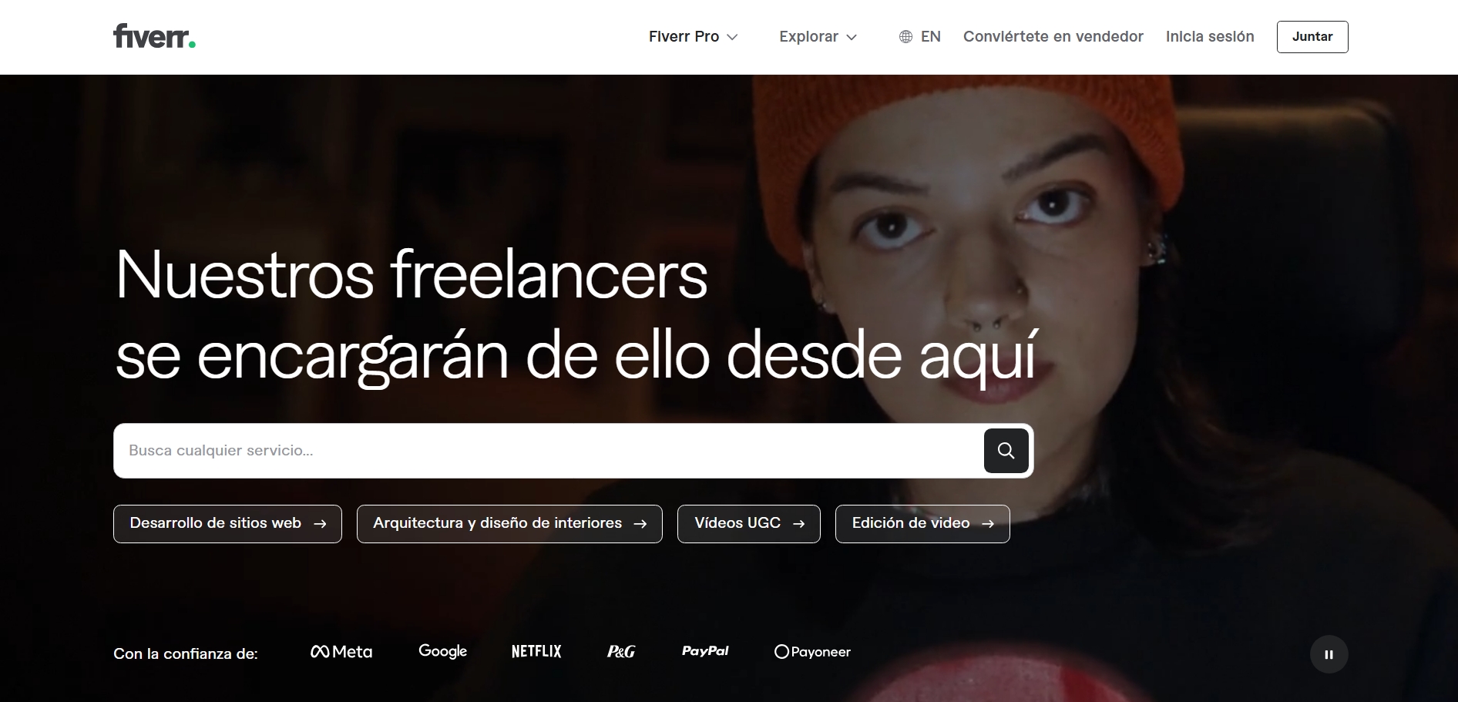Click the Meta logo
Screen dimensions: 1458x702
tap(341, 652)
